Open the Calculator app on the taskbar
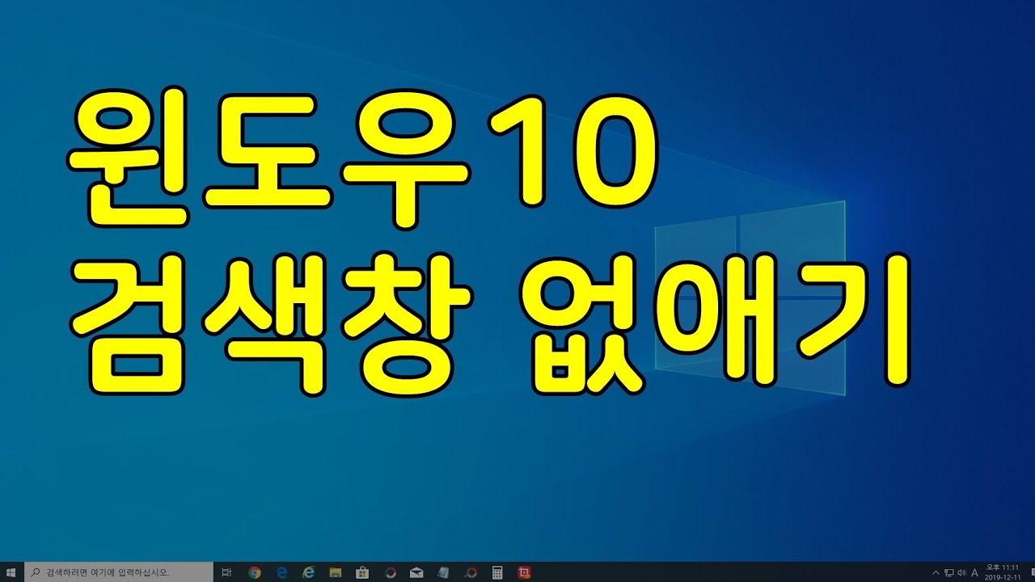 (497, 572)
